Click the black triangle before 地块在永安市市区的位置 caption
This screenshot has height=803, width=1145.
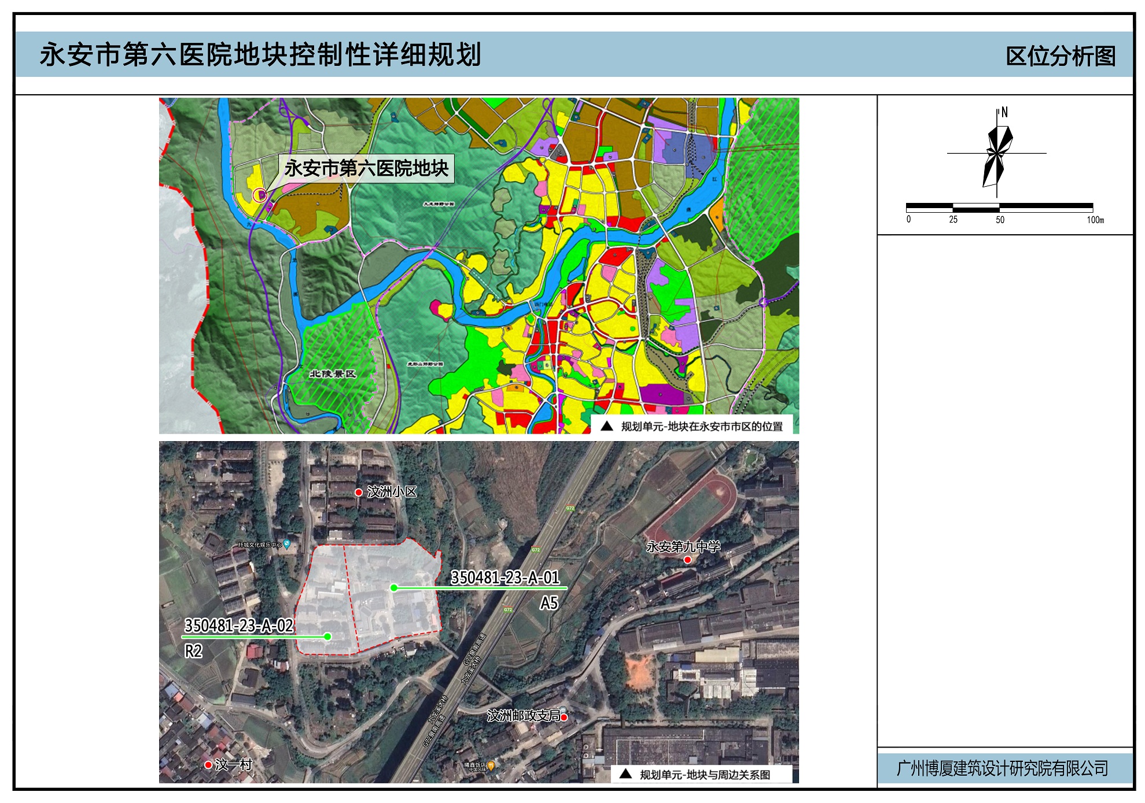coord(607,426)
